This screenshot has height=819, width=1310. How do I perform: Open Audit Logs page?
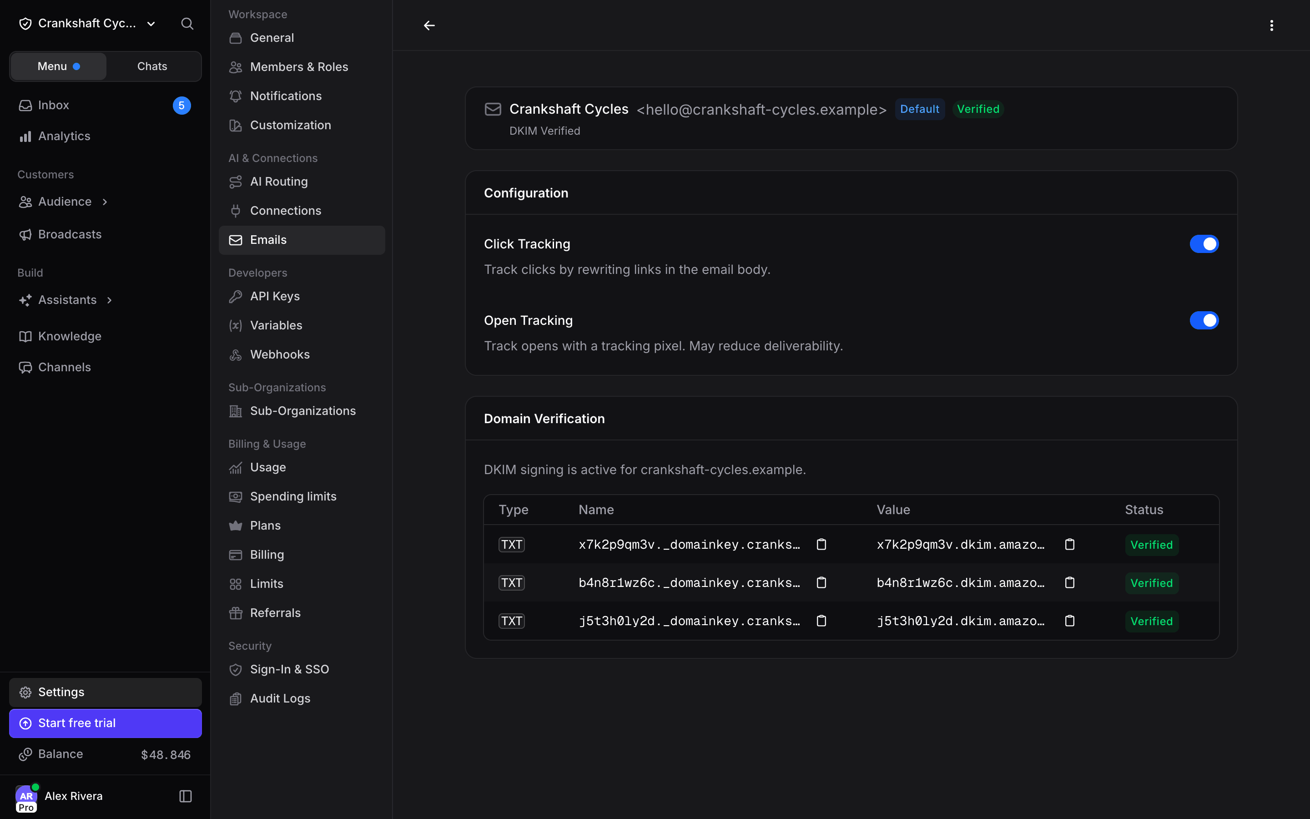point(302,699)
